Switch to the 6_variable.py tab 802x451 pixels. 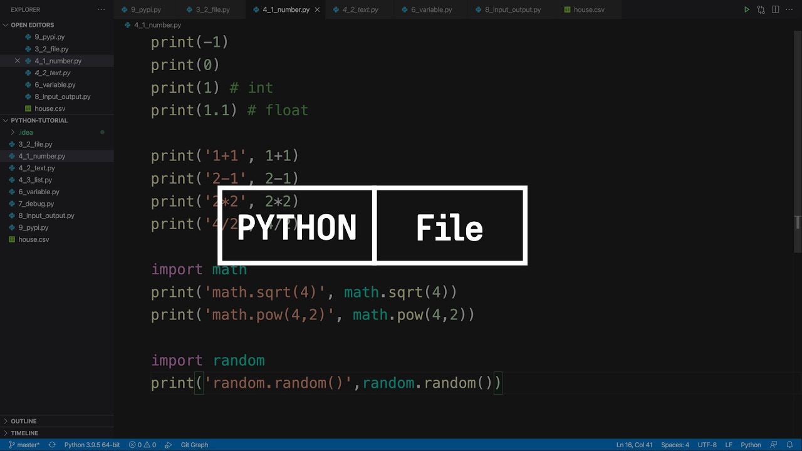(x=431, y=10)
